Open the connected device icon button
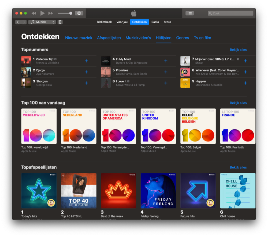This screenshot has width=268, height=236. pyautogui.click(x=60, y=22)
